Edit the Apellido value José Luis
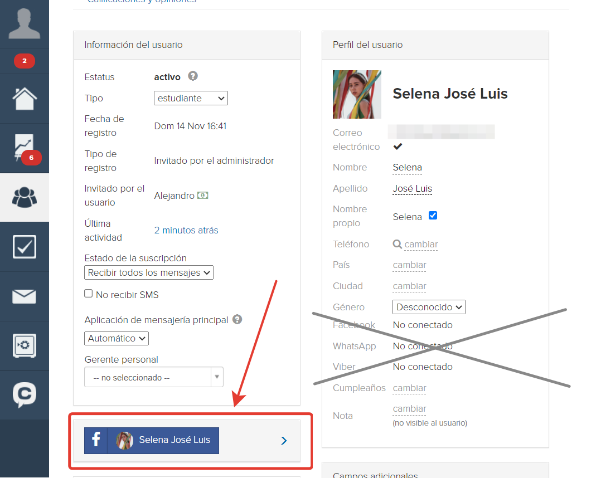Image resolution: width=601 pixels, height=478 pixels. (413, 188)
